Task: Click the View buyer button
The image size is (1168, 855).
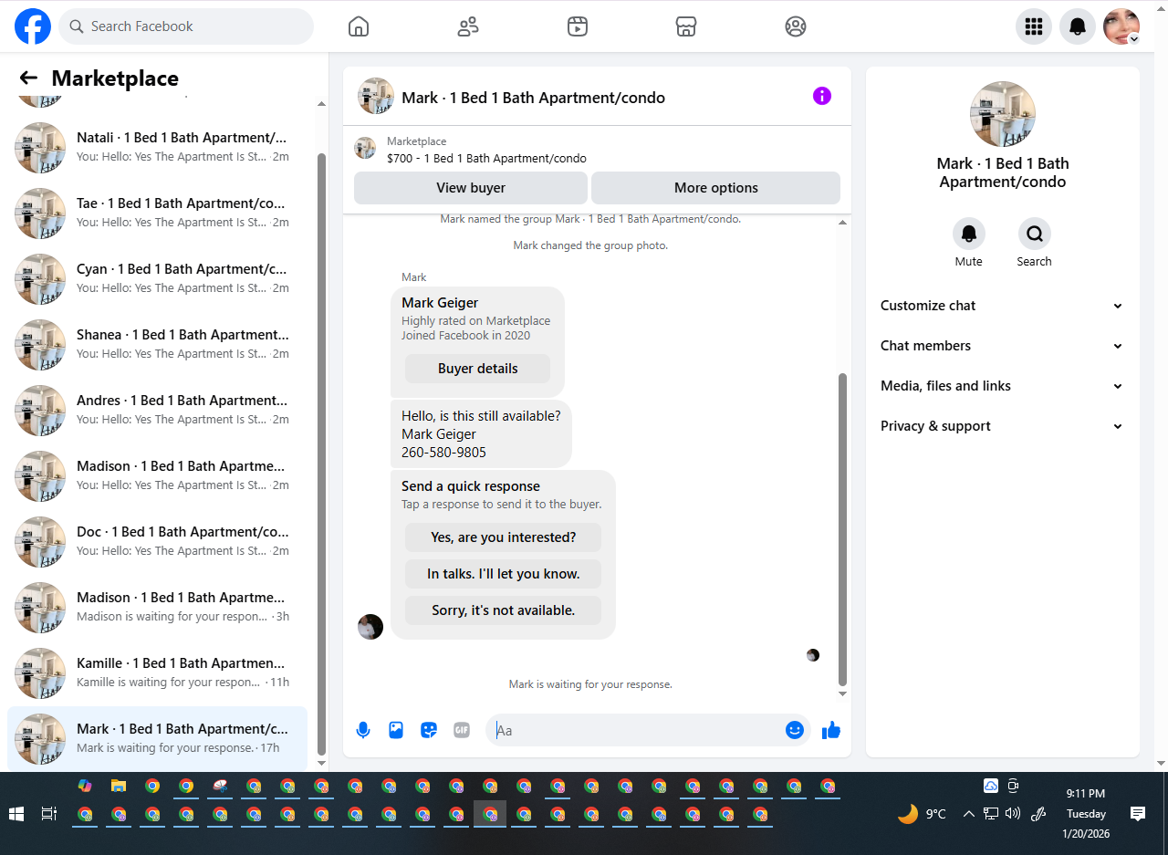Action: pyautogui.click(x=471, y=188)
